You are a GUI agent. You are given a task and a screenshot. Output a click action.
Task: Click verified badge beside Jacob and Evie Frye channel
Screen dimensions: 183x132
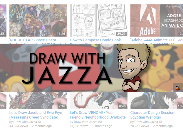39,122
